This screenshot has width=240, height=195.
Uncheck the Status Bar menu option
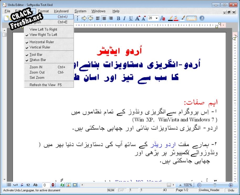(38, 60)
